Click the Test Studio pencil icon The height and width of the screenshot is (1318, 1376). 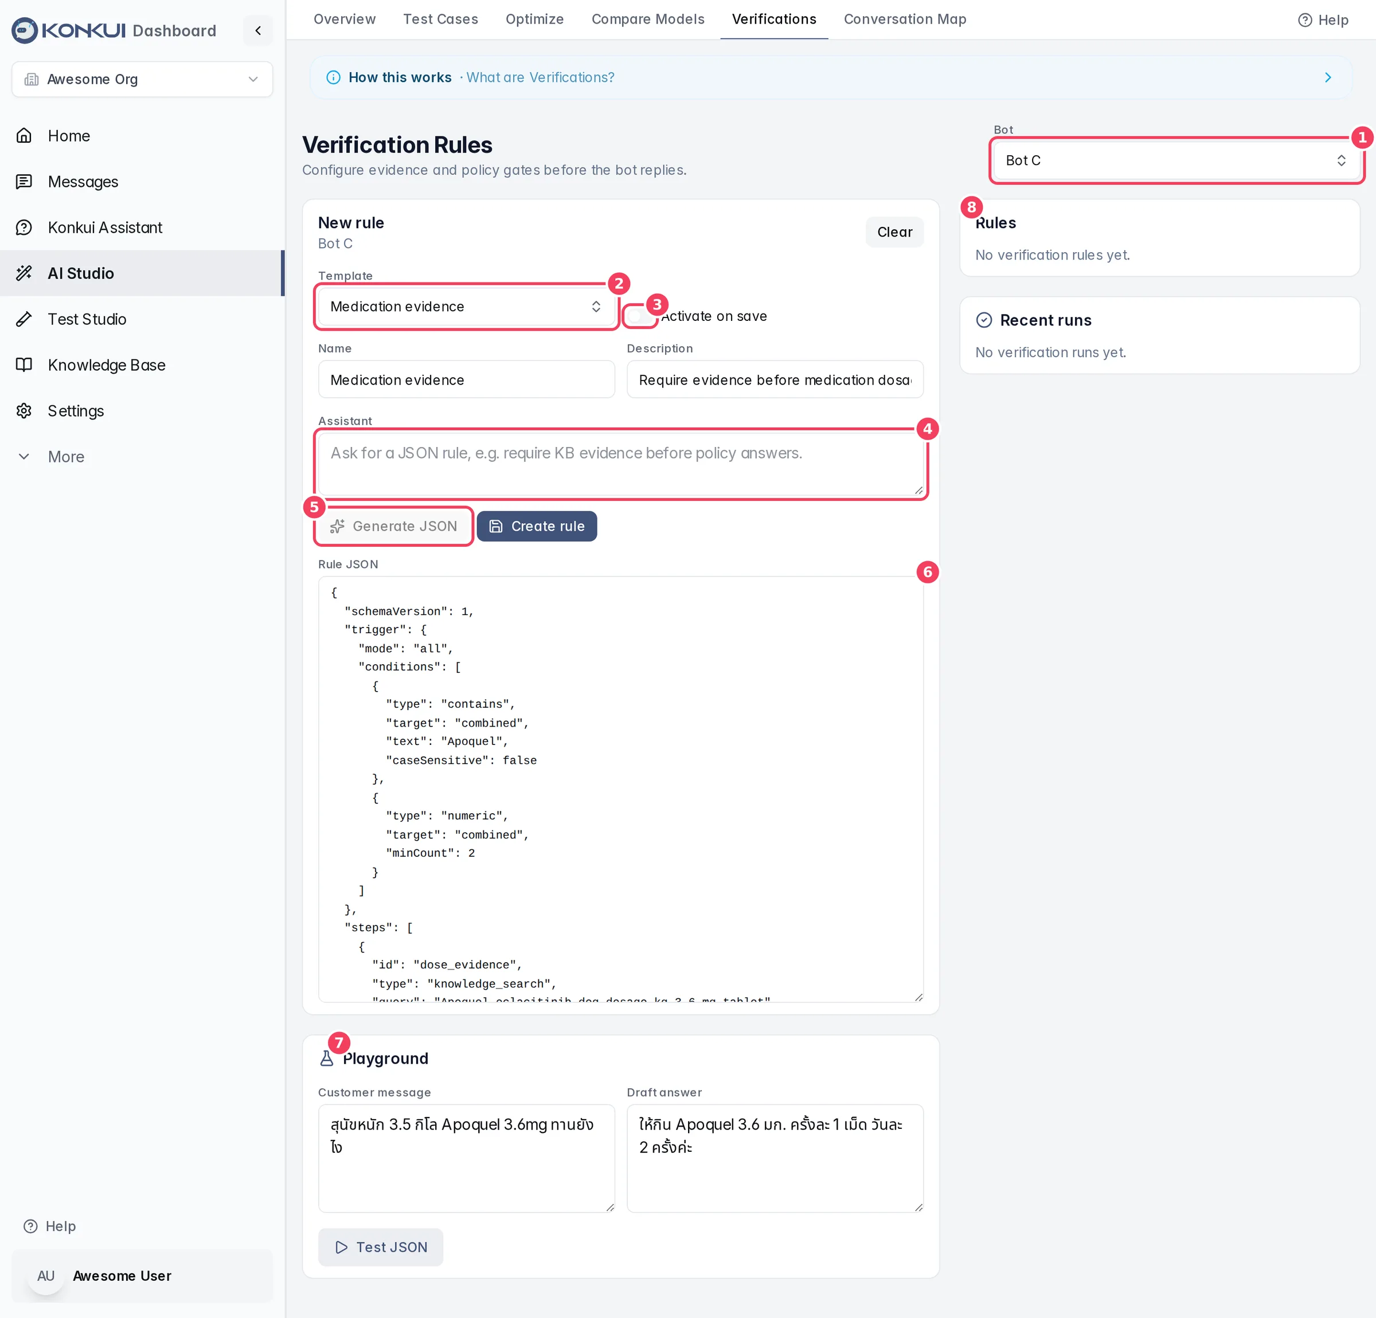(x=24, y=319)
